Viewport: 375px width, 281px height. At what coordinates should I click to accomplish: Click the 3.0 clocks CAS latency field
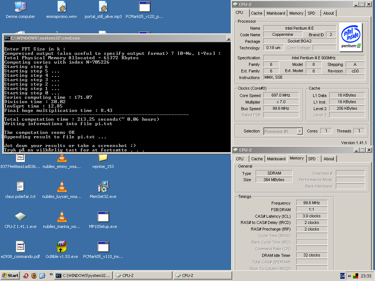tap(312, 216)
